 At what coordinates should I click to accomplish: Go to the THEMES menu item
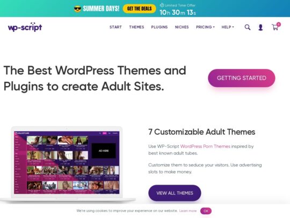coord(136,27)
